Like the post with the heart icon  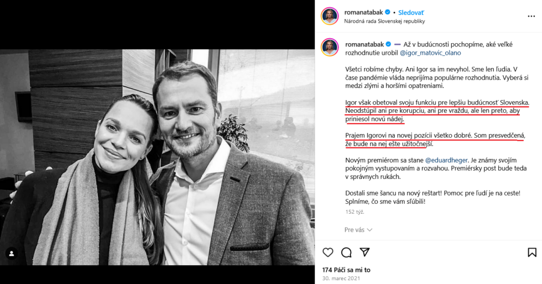328,253
